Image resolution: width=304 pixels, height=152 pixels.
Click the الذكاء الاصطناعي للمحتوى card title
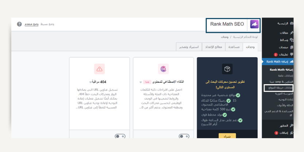point(168,82)
